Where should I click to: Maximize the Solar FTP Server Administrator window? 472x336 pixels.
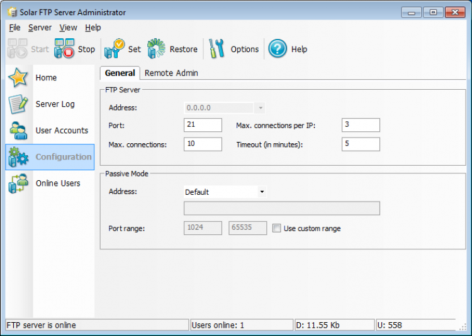pos(433,13)
